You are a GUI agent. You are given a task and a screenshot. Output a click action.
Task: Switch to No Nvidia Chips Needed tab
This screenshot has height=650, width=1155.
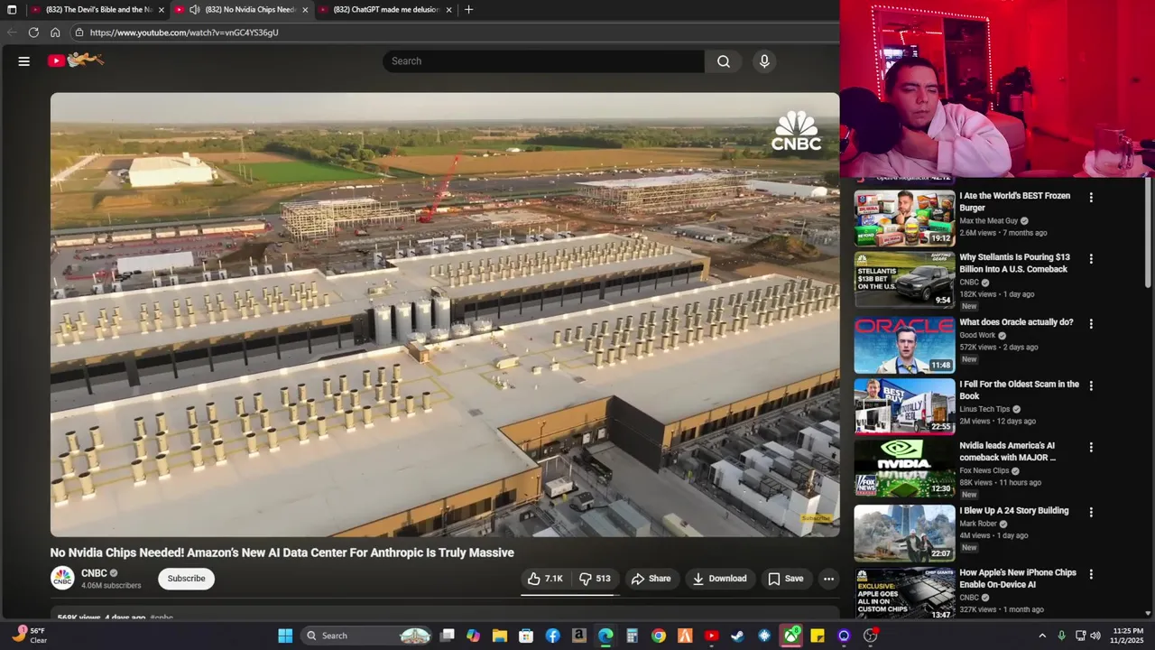pos(243,10)
